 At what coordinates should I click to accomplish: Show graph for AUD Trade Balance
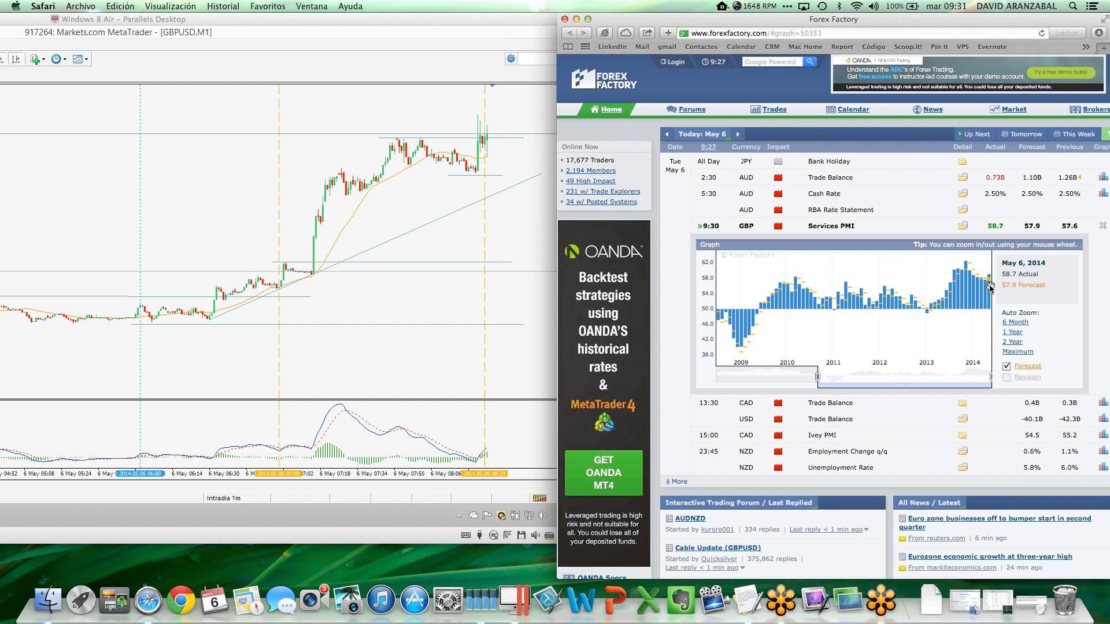click(x=1103, y=177)
